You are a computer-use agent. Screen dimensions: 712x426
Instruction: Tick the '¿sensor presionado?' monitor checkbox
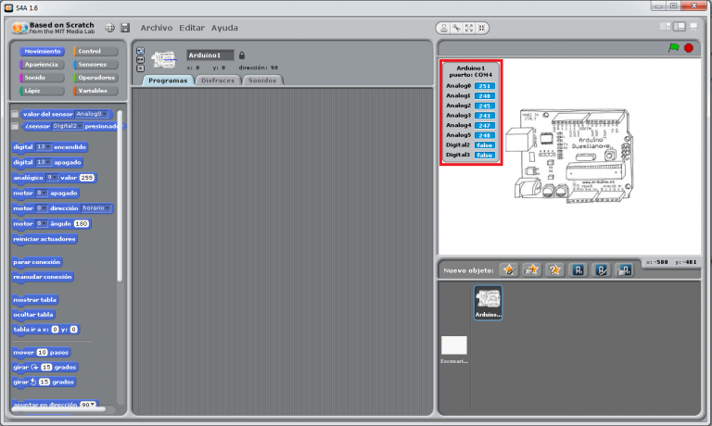point(15,126)
